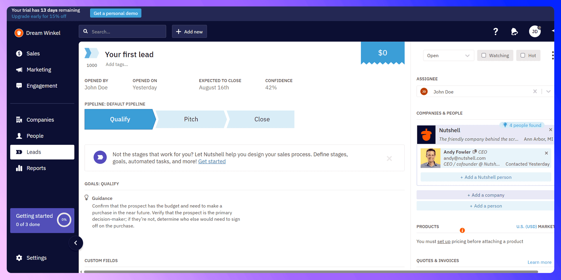Click the horizontal scrollbar at the bottom

(x=311, y=272)
